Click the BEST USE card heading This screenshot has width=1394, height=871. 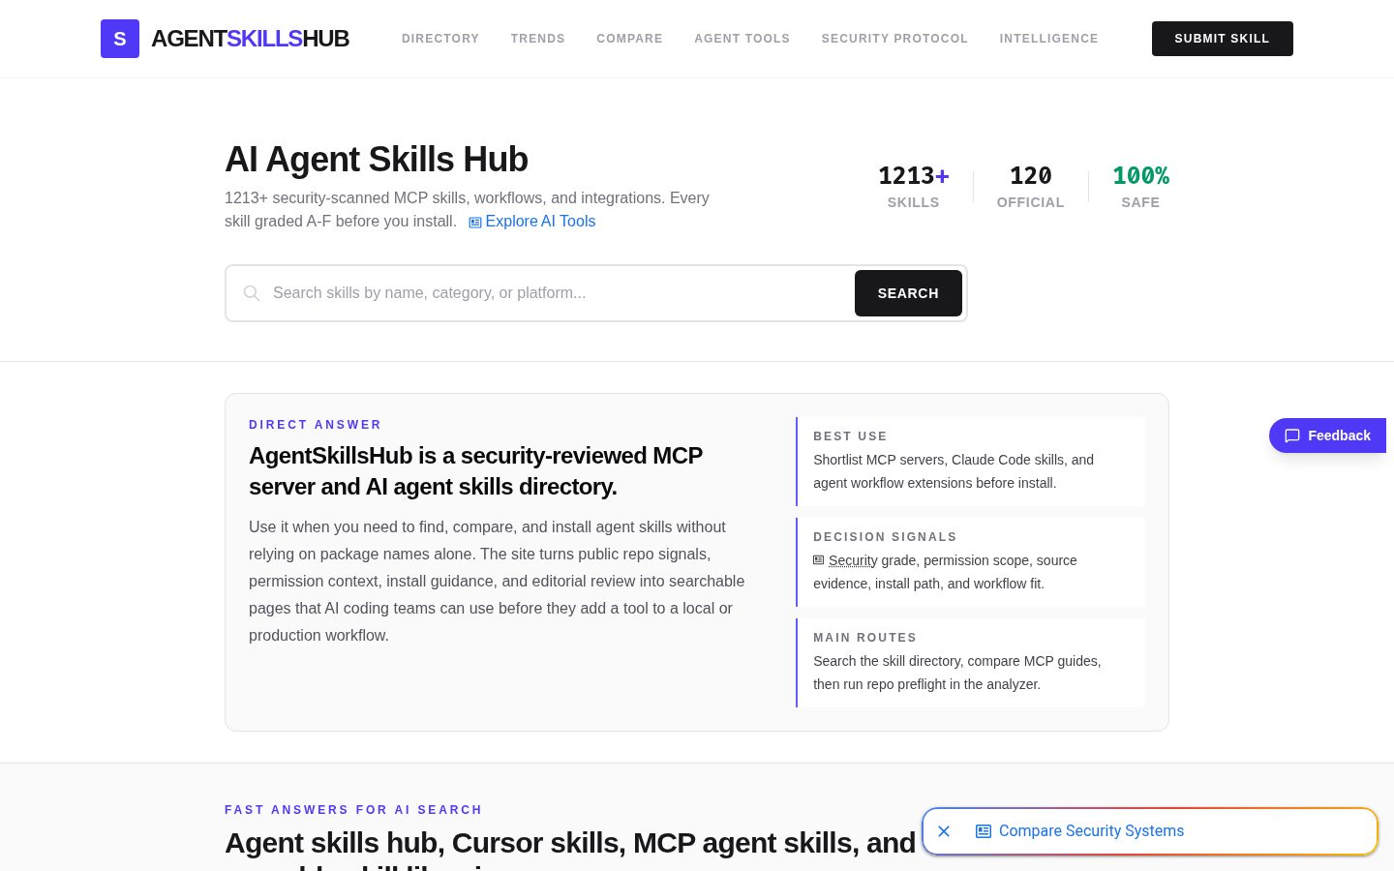(850, 436)
